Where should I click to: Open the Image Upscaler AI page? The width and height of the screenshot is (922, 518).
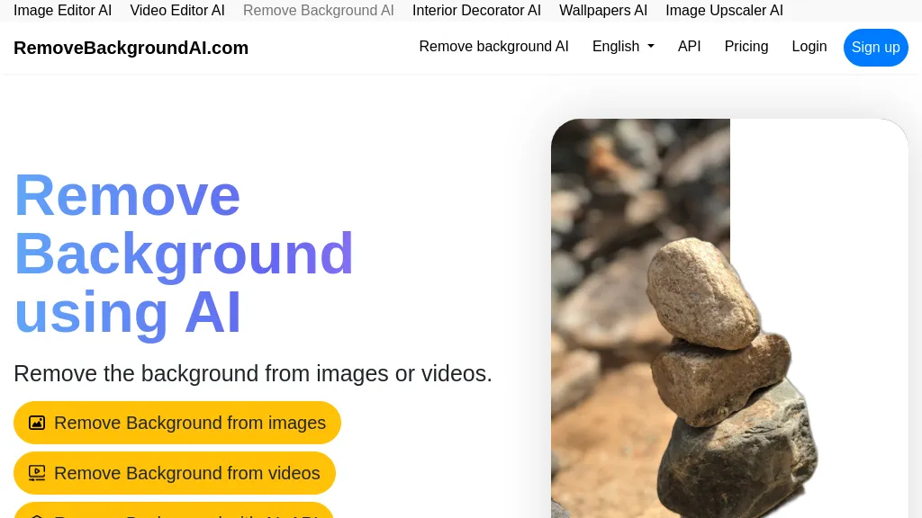(724, 11)
